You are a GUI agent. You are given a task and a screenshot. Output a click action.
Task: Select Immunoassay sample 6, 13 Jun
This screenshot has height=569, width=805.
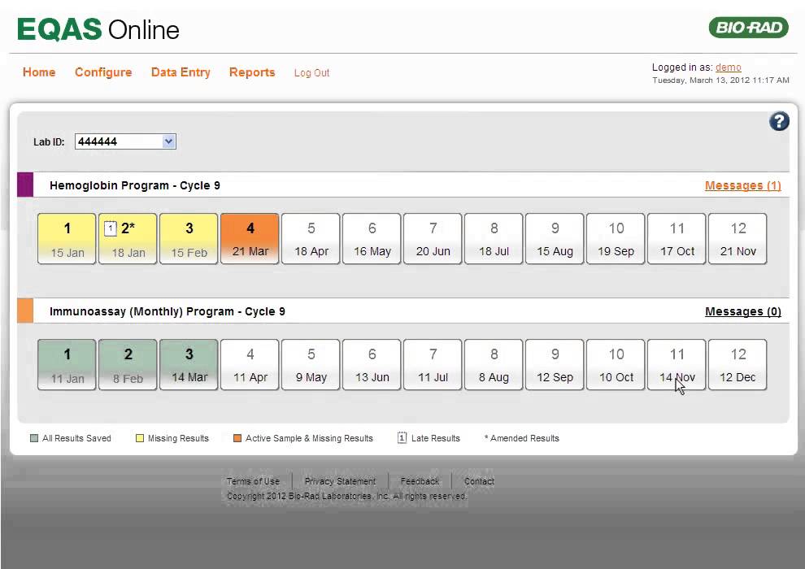click(x=372, y=365)
